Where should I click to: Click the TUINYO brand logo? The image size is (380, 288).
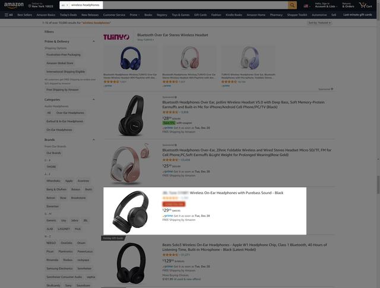tap(116, 37)
